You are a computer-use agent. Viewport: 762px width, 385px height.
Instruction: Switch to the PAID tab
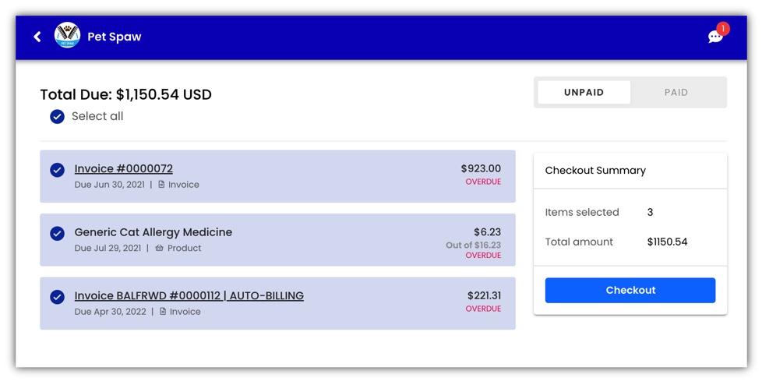[x=676, y=93]
